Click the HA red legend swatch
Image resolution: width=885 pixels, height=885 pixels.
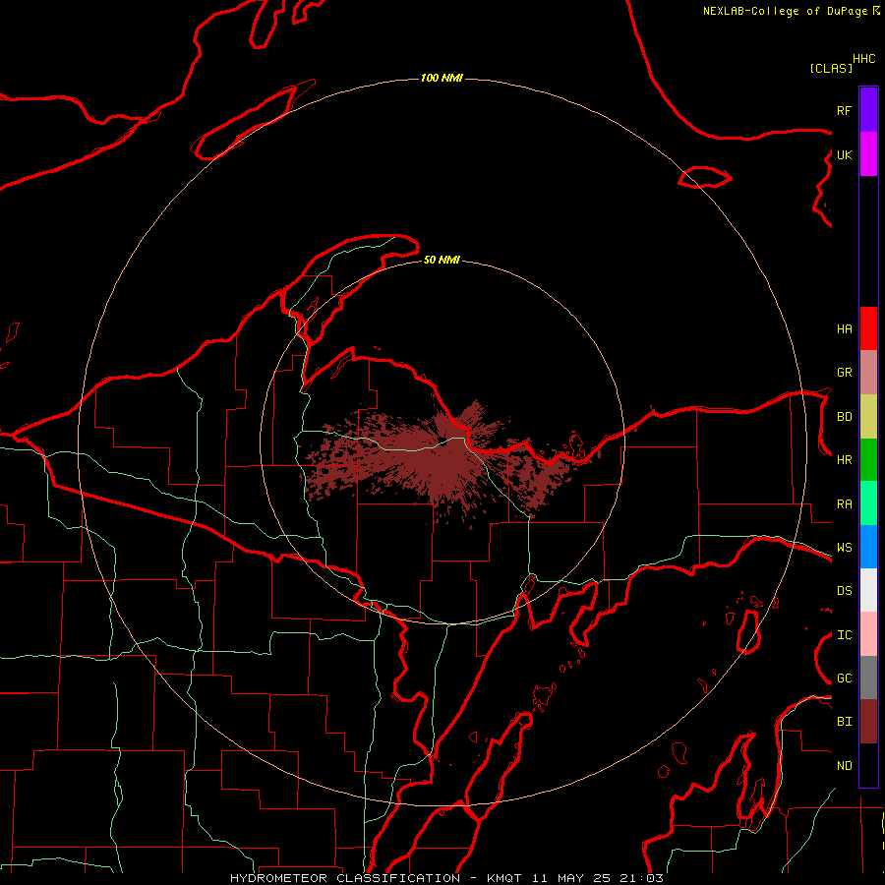(868, 328)
